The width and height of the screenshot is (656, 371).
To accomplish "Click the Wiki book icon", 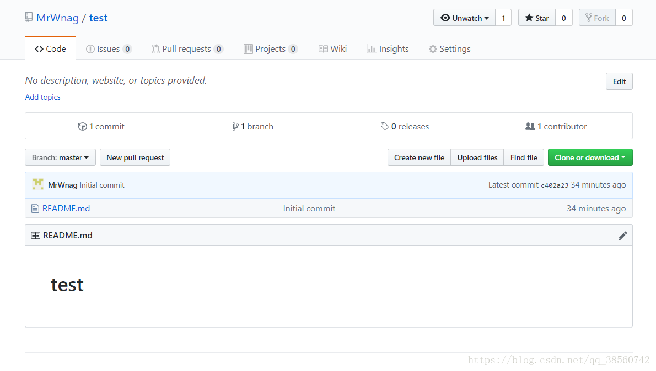I will click(x=323, y=49).
